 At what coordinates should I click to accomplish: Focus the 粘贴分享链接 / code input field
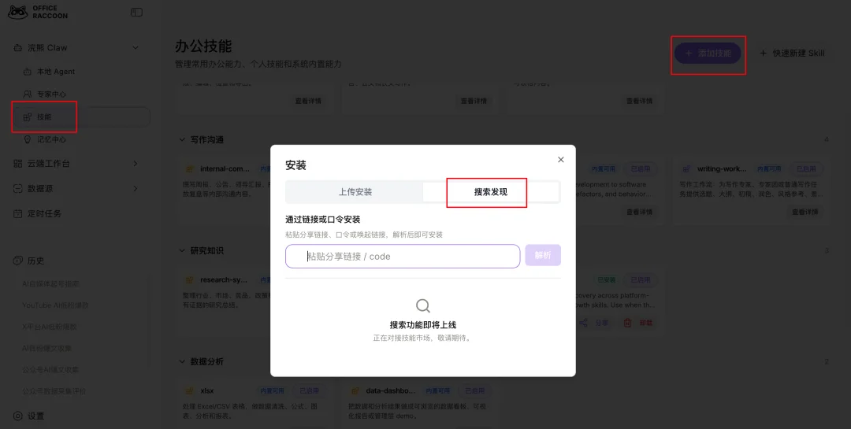pyautogui.click(x=403, y=256)
